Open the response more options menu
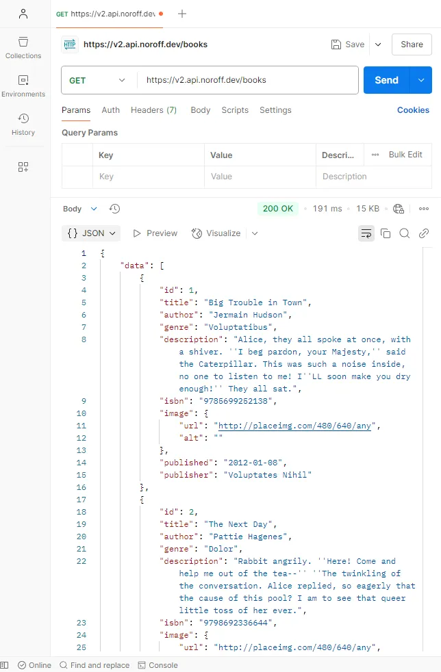The image size is (441, 672). click(x=424, y=209)
